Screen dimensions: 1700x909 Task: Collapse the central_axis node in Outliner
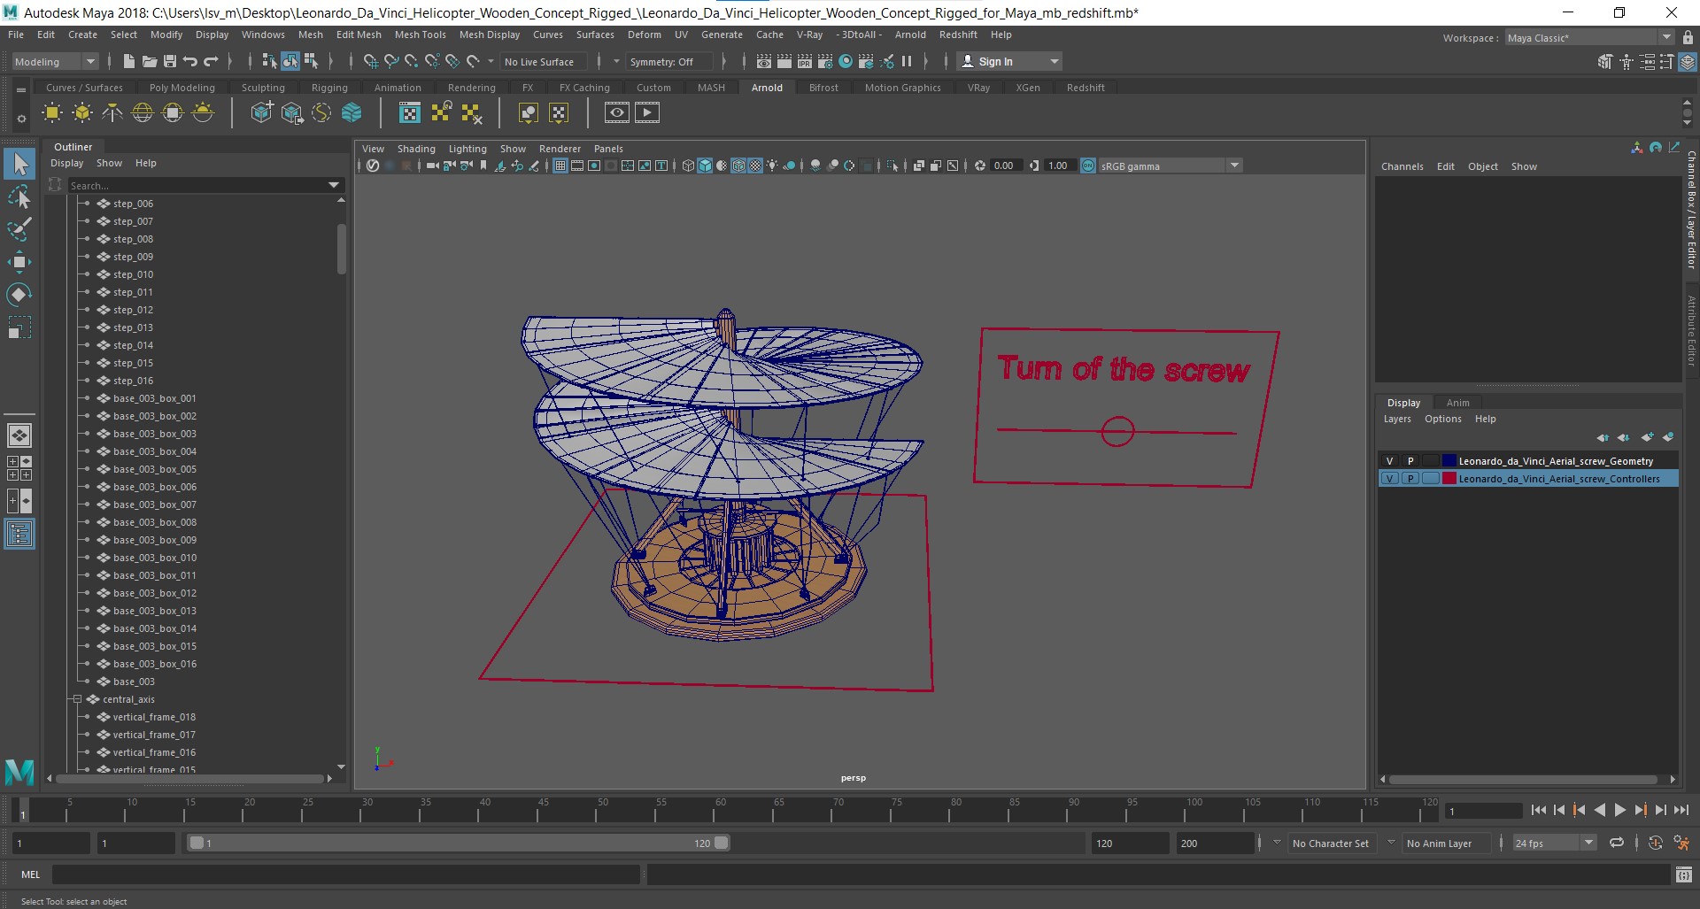[77, 699]
